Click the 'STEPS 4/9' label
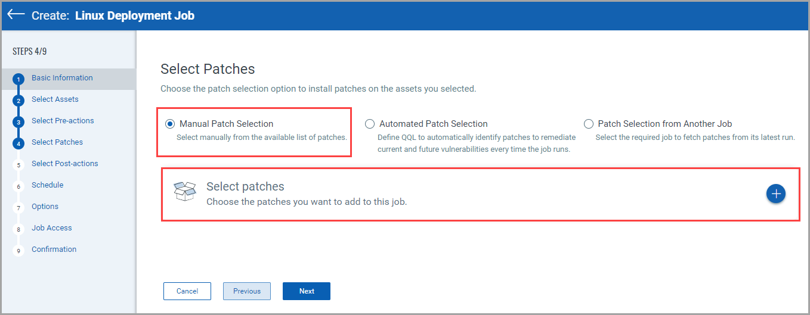 point(29,51)
